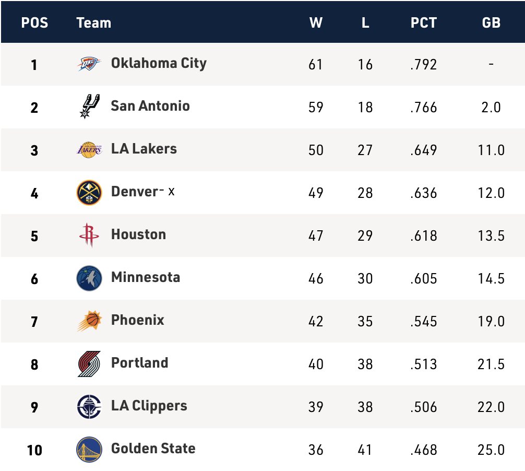This screenshot has width=525, height=471.
Task: Click the Minnesota Timberwolves logo
Action: (89, 278)
